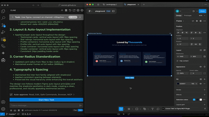Click the 020617 fill color swatch
This screenshot has width=209, height=117.
(178, 84)
